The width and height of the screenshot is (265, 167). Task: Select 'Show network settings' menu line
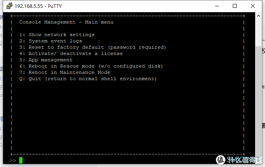tap(57, 35)
